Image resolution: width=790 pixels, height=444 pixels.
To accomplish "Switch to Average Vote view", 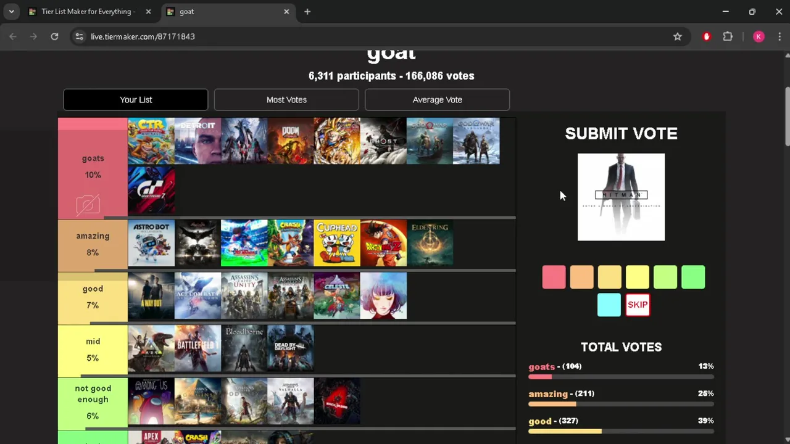I will tap(437, 100).
